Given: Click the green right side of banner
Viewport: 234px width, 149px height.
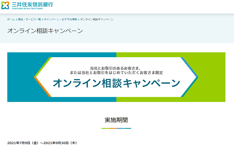Looking at the screenshot, I should (x=212, y=77).
